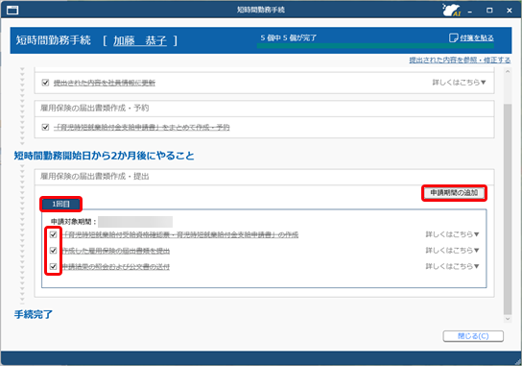Open employee link 加藤 恭子
Image resolution: width=522 pixels, height=366 pixels.
[140, 40]
